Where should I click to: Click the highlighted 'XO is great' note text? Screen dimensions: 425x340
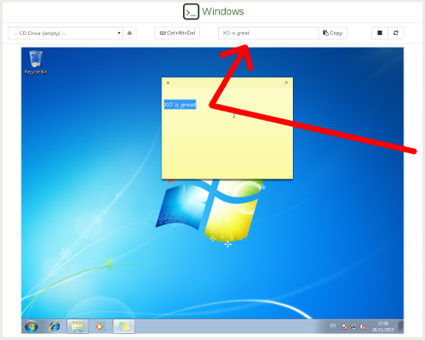point(180,105)
